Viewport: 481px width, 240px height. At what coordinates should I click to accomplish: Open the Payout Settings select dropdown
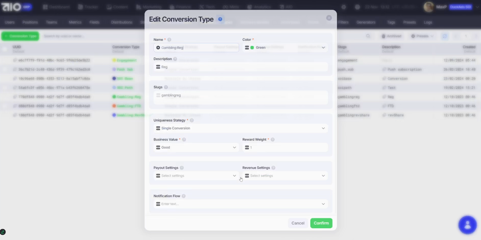coord(196,176)
